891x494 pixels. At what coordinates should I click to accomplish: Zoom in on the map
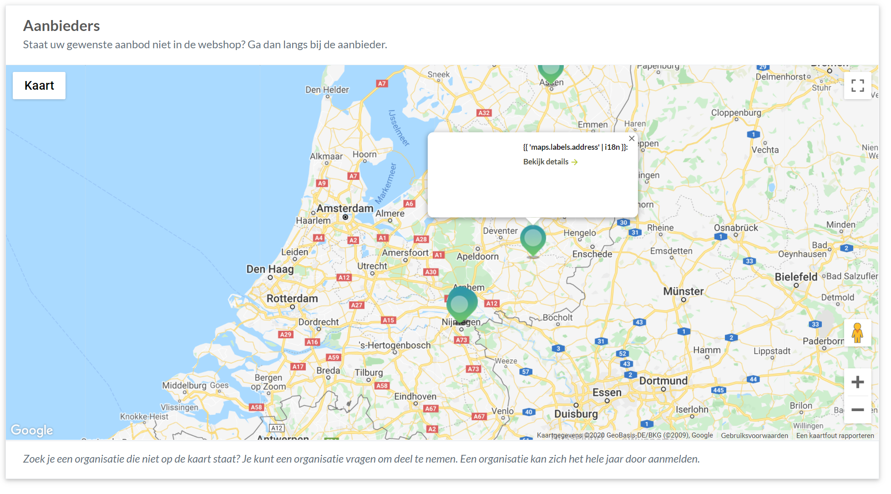pyautogui.click(x=857, y=382)
